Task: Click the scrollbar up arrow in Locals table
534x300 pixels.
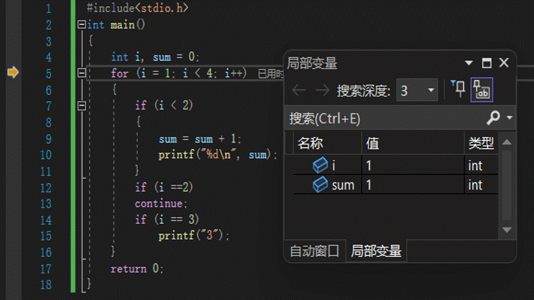Action: pos(506,142)
